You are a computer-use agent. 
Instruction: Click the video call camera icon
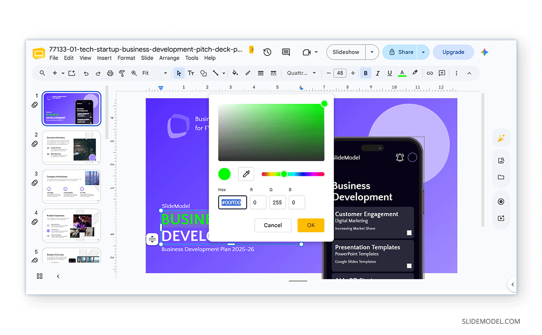[x=307, y=52]
